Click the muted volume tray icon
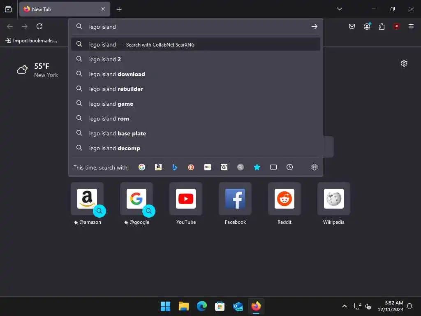 click(368, 306)
